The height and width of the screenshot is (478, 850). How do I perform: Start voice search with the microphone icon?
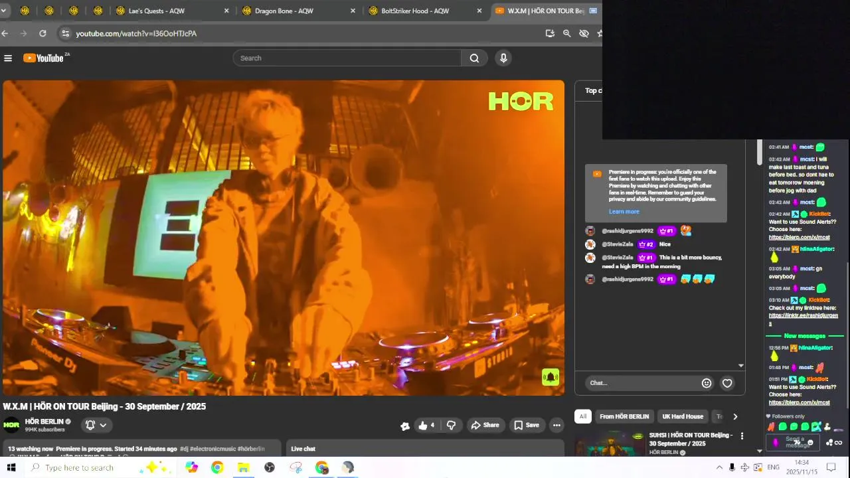503,58
